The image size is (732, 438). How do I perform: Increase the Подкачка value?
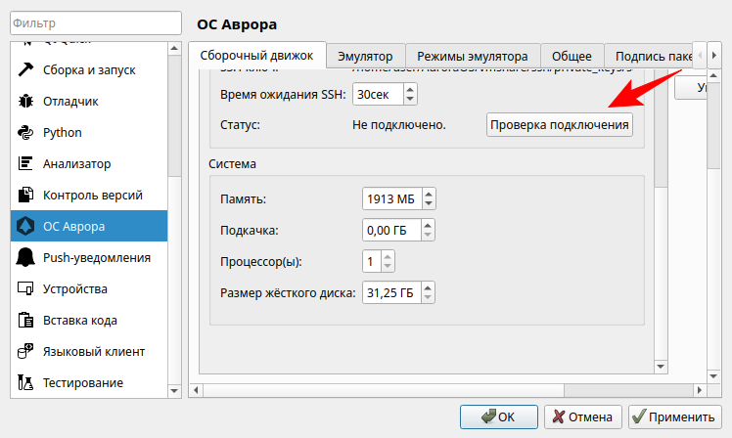click(x=428, y=225)
